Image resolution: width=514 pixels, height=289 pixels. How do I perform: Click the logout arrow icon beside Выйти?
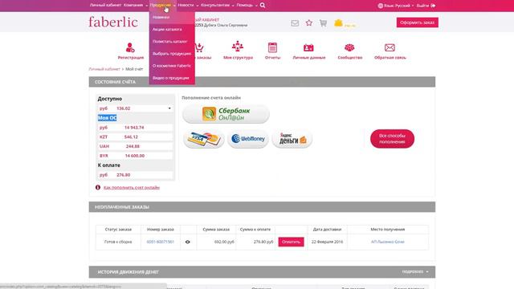click(433, 6)
